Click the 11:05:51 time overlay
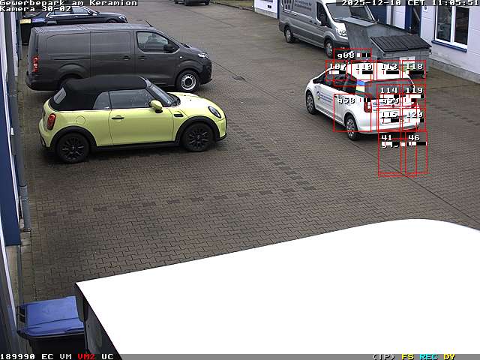This screenshot has width=480, height=360. [x=454, y=3]
